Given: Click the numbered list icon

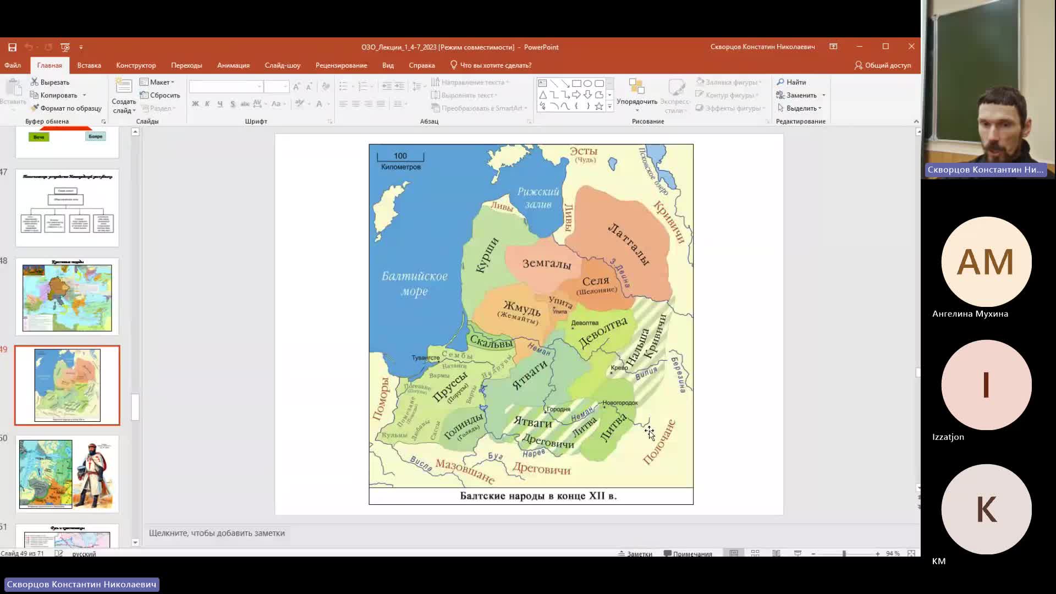Looking at the screenshot, I should point(362,86).
